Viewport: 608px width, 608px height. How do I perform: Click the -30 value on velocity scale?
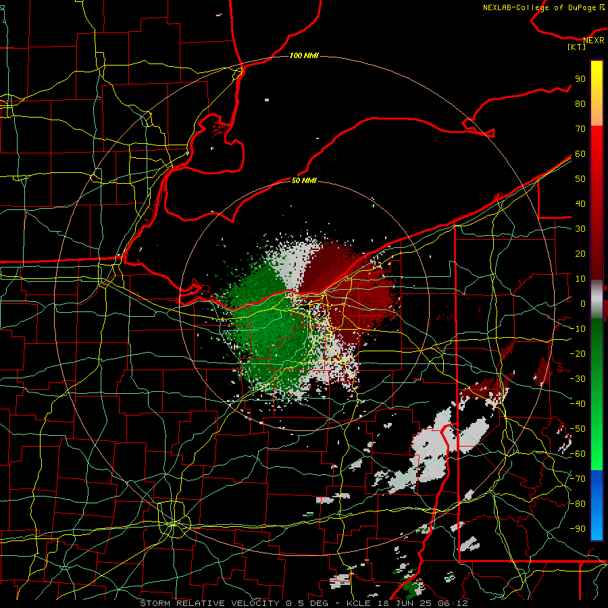[x=578, y=379]
